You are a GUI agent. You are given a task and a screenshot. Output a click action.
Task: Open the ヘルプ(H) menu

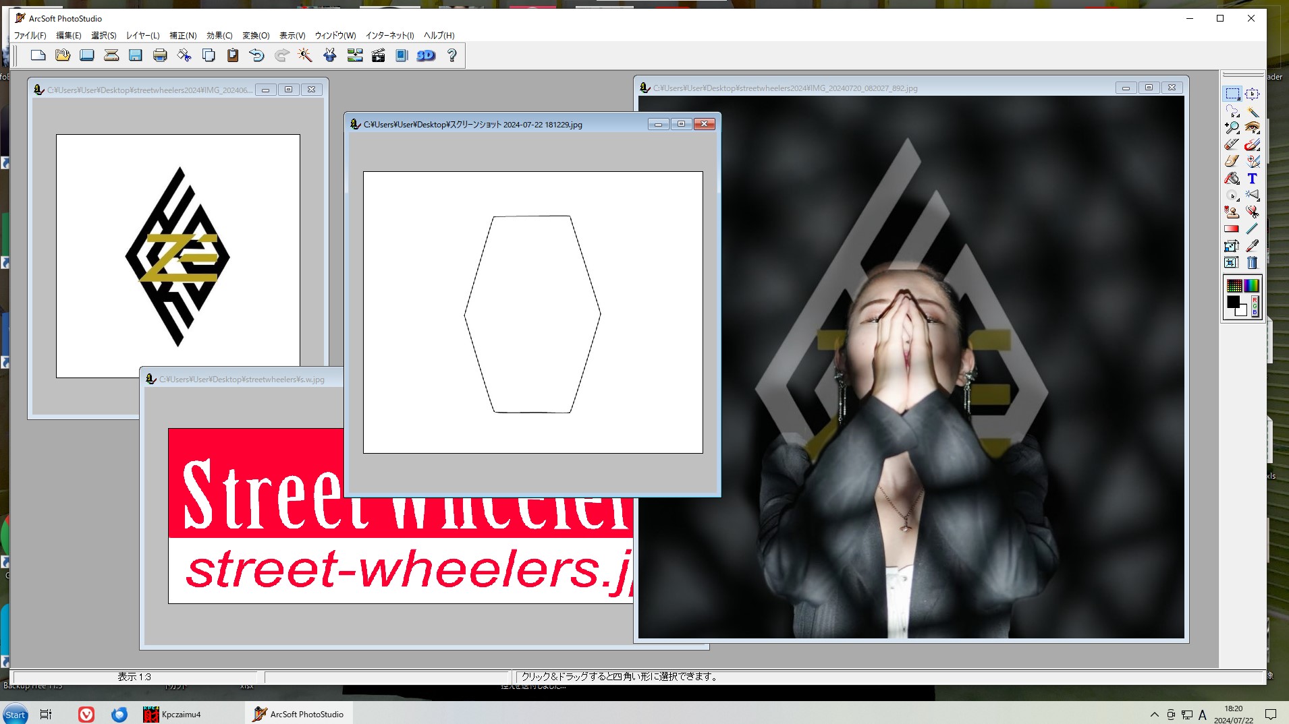pyautogui.click(x=439, y=36)
